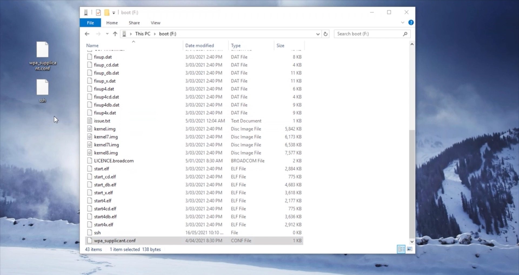Screen dimensions: 519x275
Task: Open the recent locations dropdown arrow
Action: click(107, 34)
